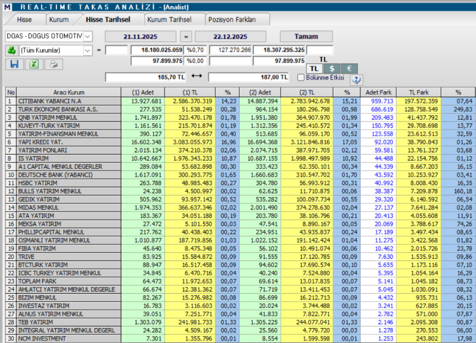Click the end date 22.12.2025 button
This screenshot has height=343, width=476.
coord(230,36)
